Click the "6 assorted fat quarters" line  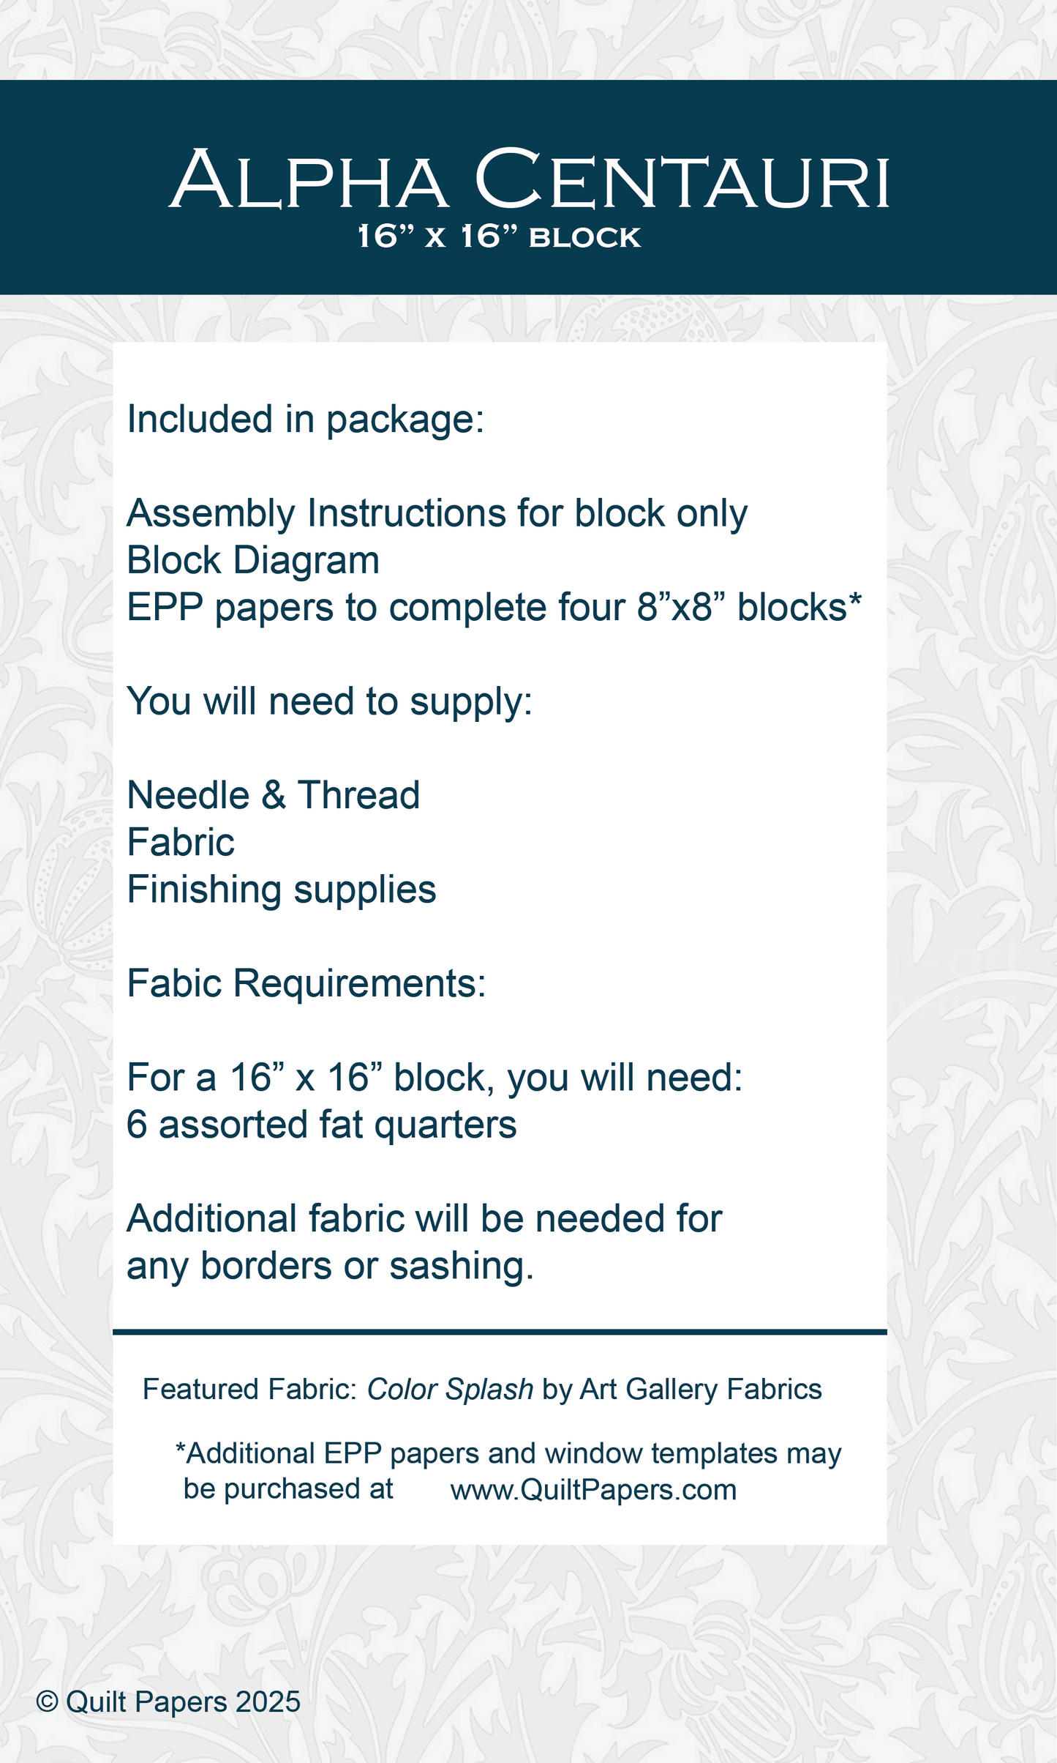pyautogui.click(x=321, y=1125)
